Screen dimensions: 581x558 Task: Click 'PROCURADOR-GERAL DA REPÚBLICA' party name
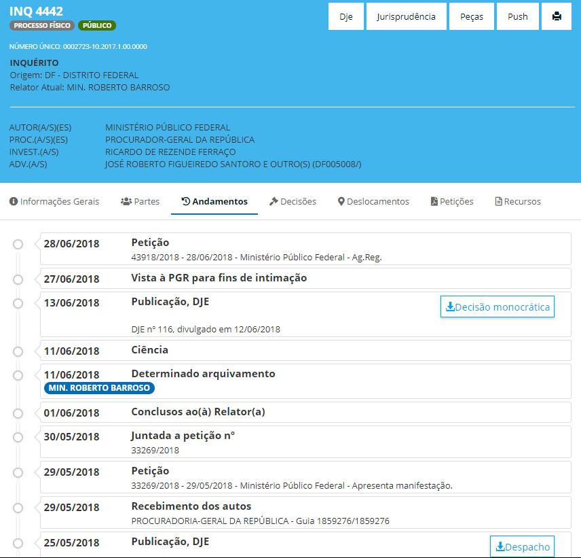(x=180, y=139)
